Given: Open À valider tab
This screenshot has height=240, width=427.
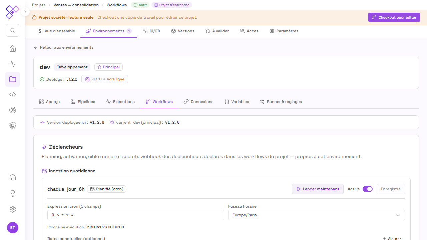Looking at the screenshot, I should click(217, 31).
